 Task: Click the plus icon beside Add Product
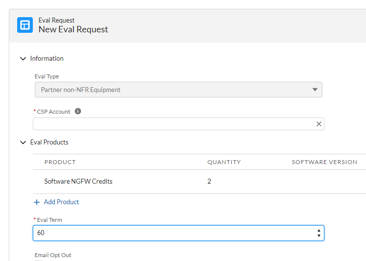(37, 202)
